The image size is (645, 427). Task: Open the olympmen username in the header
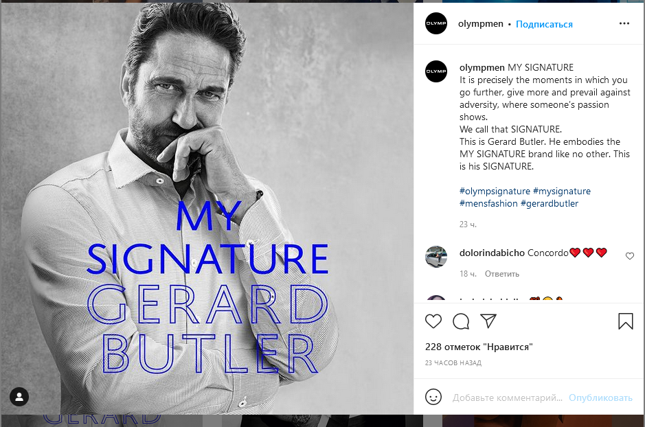pyautogui.click(x=481, y=24)
